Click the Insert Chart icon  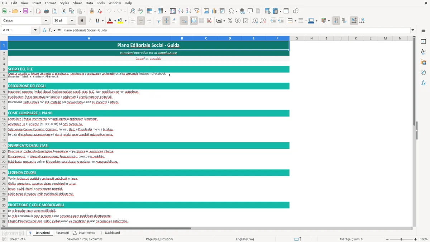pos(214,11)
